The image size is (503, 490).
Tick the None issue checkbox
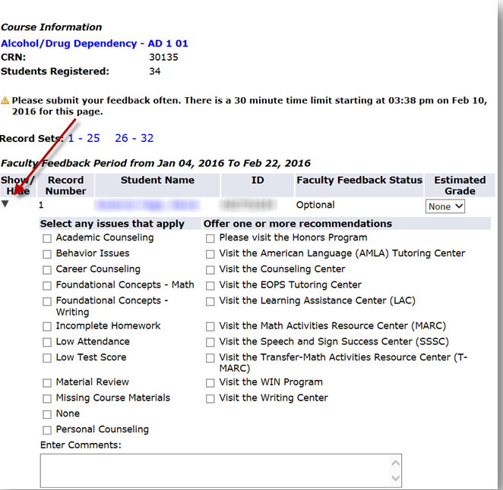click(x=47, y=414)
